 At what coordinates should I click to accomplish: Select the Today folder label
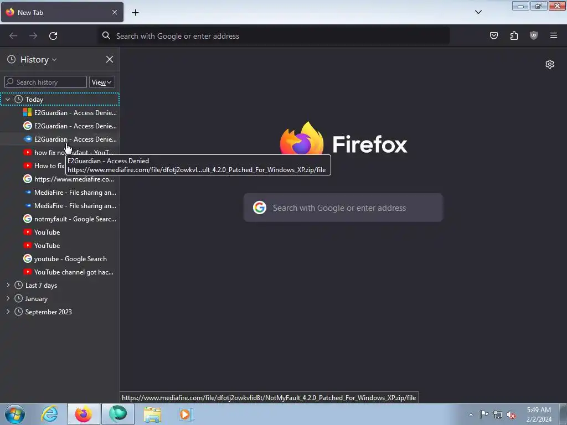(34, 99)
